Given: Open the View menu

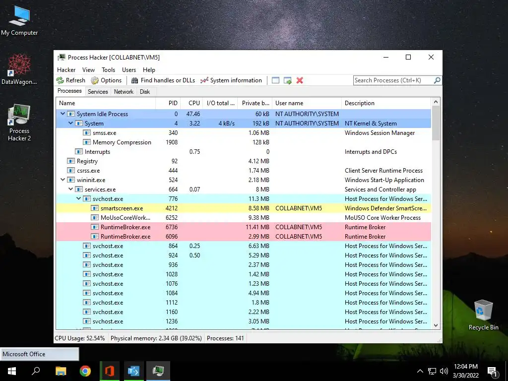Looking at the screenshot, I should [88, 69].
